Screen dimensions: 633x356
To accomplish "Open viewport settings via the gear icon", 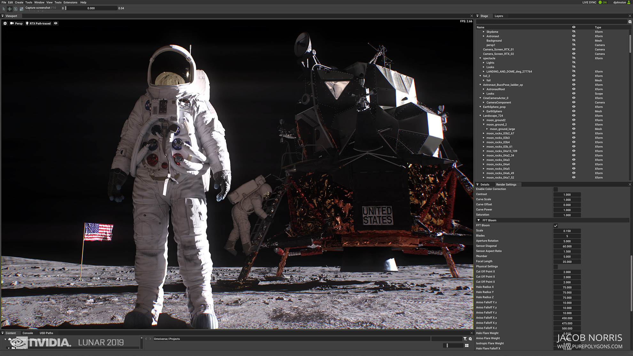I will (5, 23).
